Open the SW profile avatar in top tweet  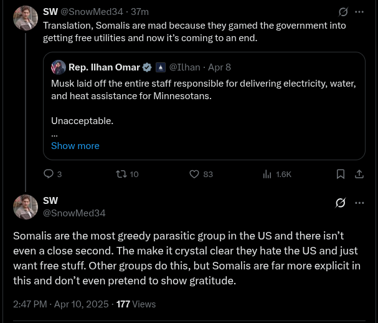pos(26,19)
